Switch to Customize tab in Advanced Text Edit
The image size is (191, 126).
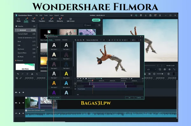[x=58, y=40]
